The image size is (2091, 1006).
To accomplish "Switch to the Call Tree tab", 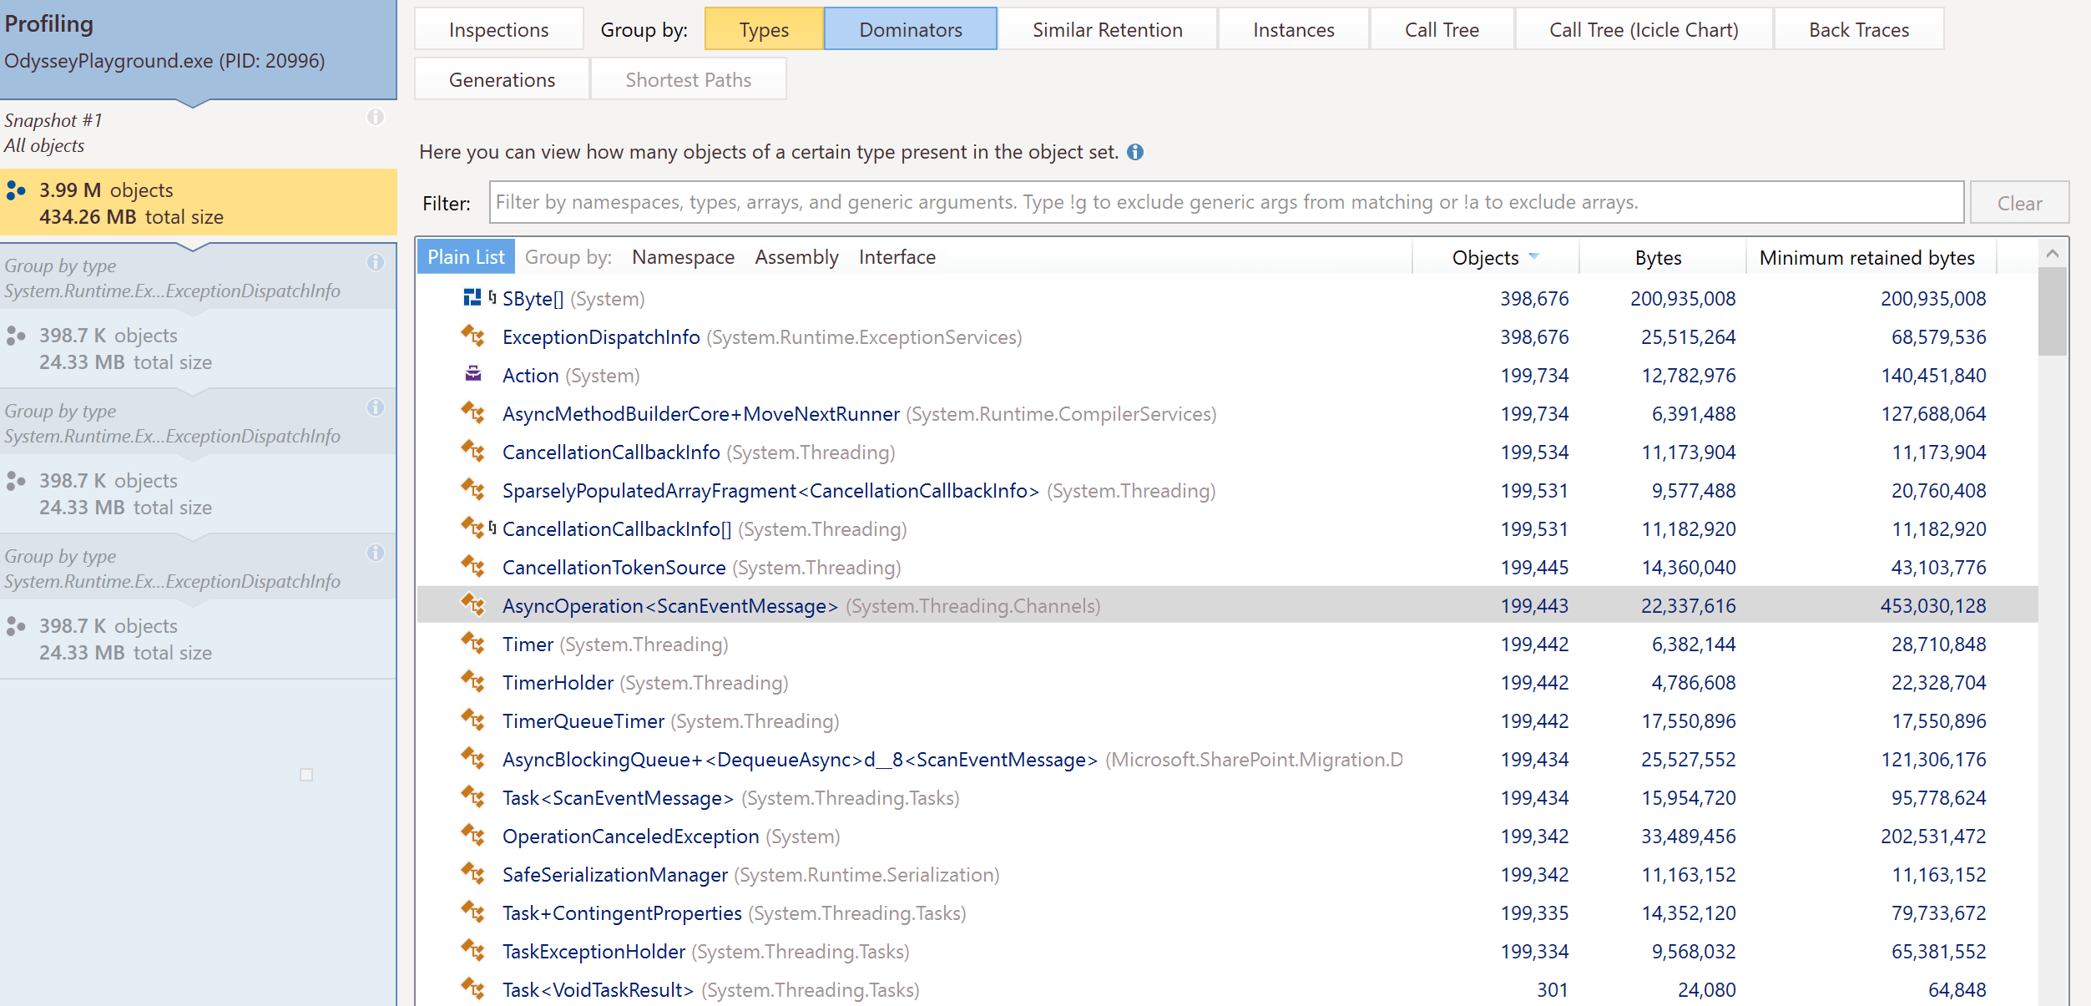I will pyautogui.click(x=1440, y=28).
